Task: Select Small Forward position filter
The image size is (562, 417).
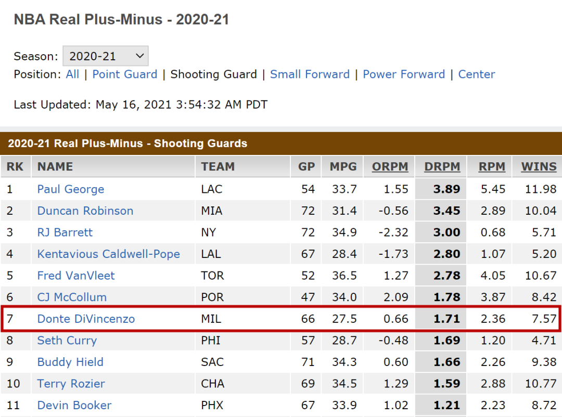Action: click(310, 74)
